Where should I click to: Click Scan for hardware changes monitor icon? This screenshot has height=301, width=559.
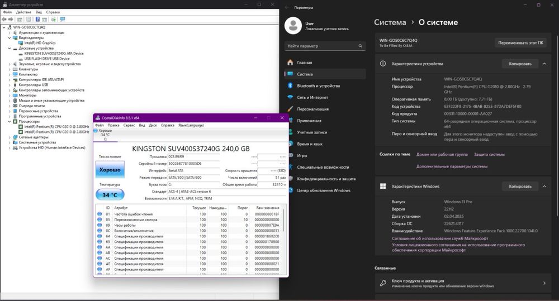click(63, 19)
